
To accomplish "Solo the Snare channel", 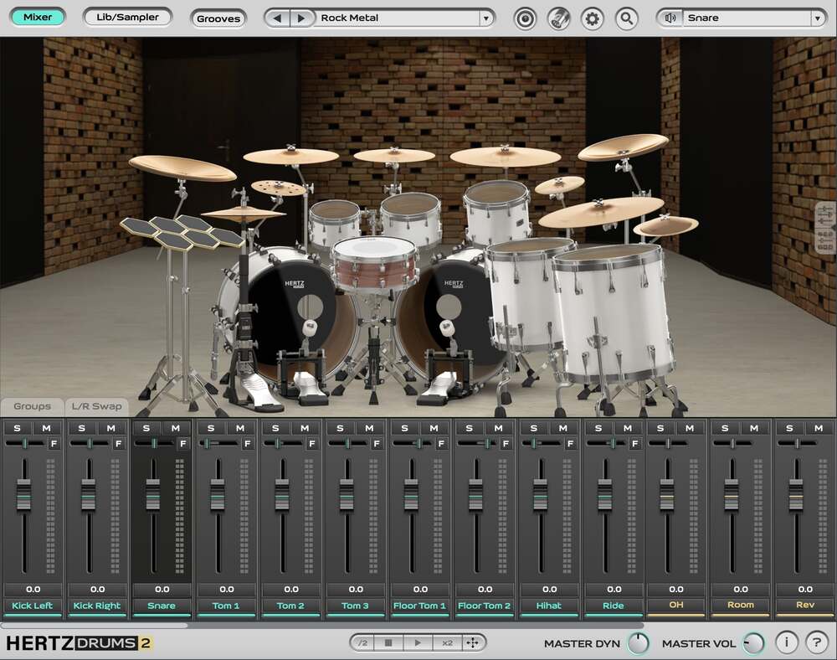I will 145,427.
